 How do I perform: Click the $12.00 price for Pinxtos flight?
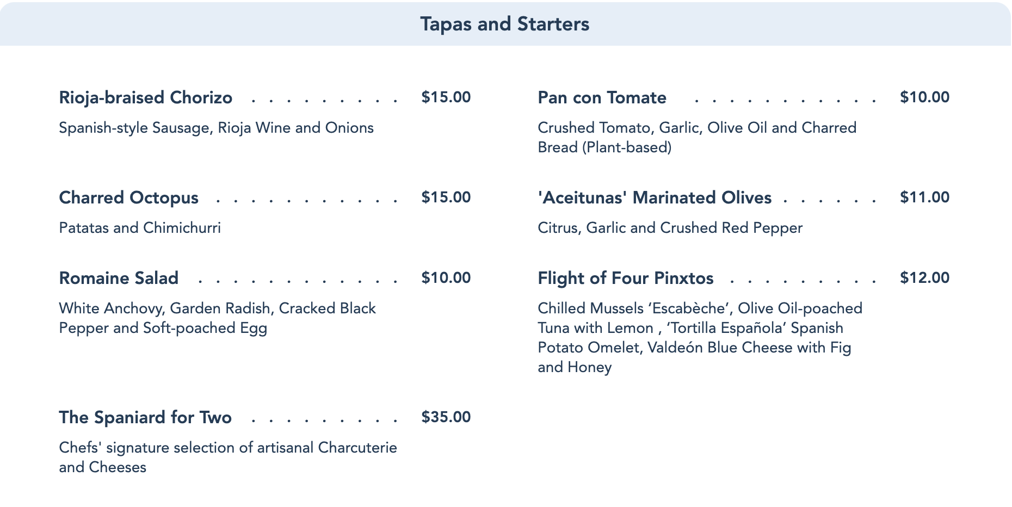point(924,278)
